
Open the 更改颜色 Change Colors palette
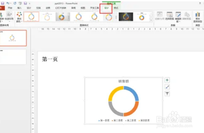19,17
